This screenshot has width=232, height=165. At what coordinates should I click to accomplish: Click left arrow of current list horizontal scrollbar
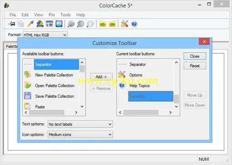click(x=120, y=112)
